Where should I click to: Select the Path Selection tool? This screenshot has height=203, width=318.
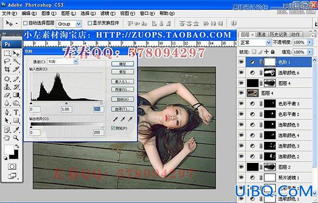pos(7,120)
